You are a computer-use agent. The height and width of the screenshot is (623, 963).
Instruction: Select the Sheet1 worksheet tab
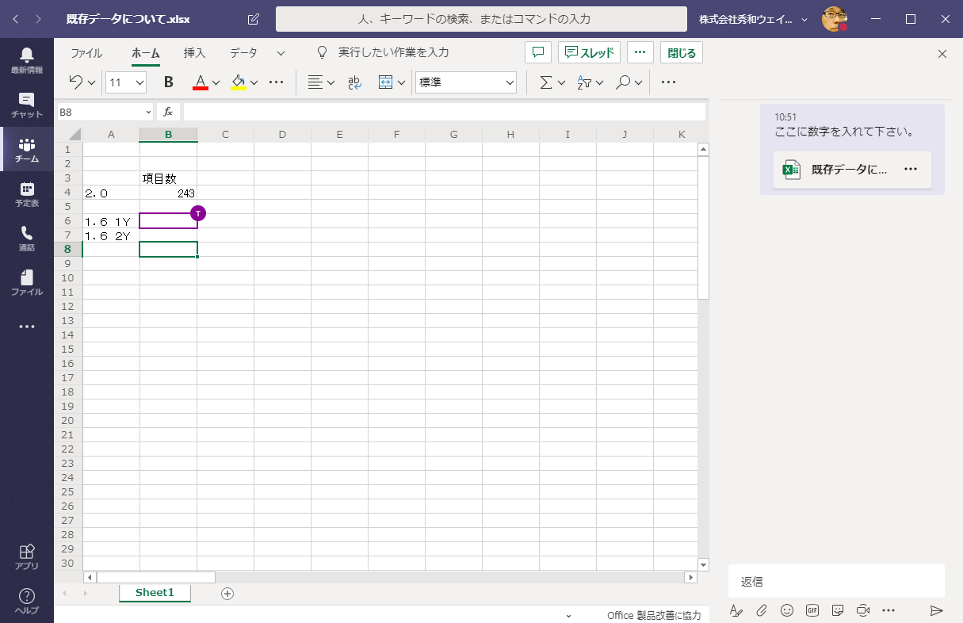[154, 593]
